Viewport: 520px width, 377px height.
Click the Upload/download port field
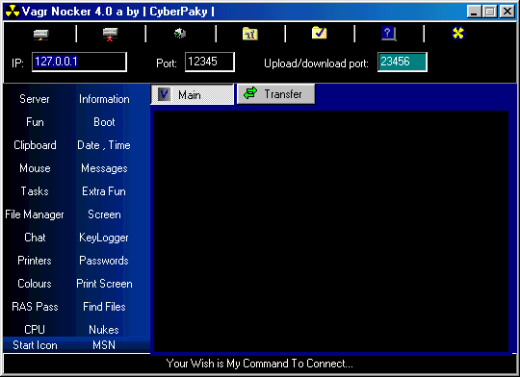(403, 62)
